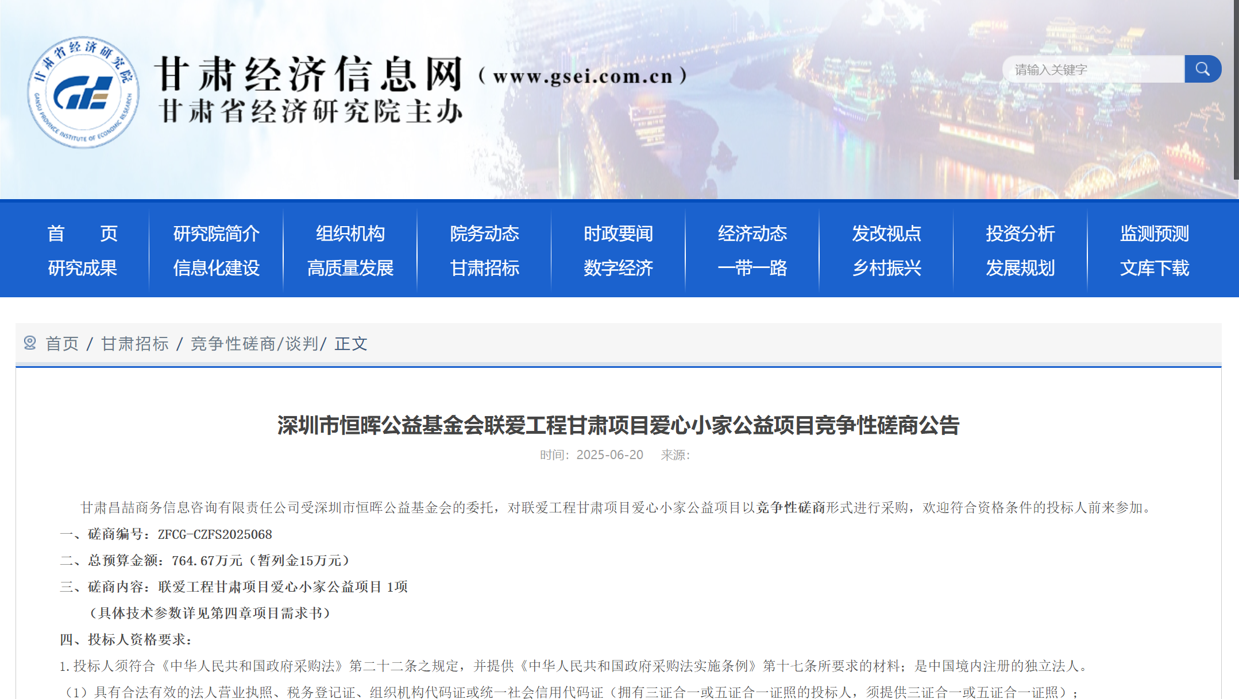Viewport: 1239px width, 699px height.
Task: Select 投资分析 in navigation bar
Action: [x=1021, y=234]
